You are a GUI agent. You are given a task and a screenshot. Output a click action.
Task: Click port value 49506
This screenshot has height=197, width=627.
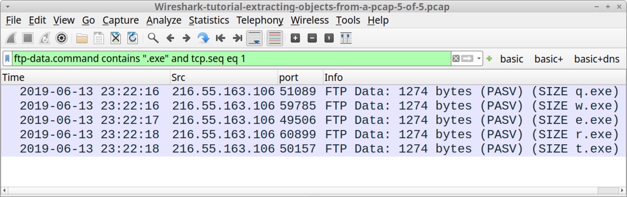point(298,120)
